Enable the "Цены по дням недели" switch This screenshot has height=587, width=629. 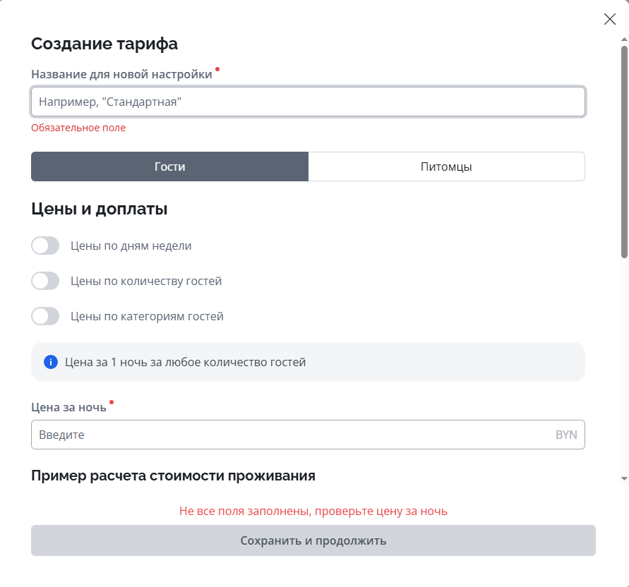point(45,246)
